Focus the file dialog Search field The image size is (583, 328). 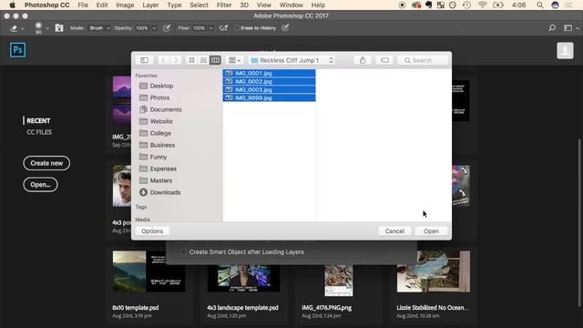[x=423, y=60]
